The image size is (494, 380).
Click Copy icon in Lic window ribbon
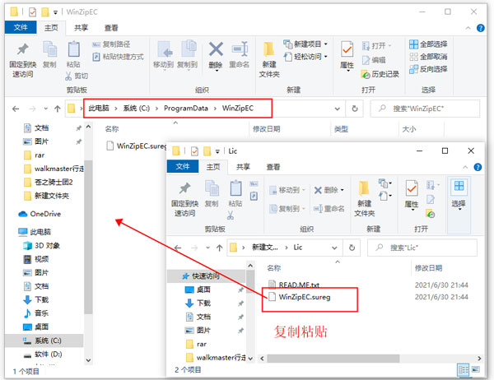pos(212,193)
